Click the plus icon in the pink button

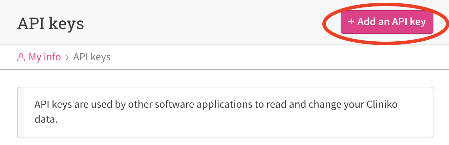pyautogui.click(x=351, y=22)
